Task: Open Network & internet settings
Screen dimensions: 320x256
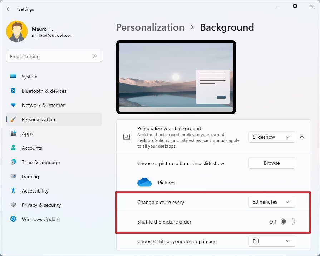Action: click(x=54, y=105)
